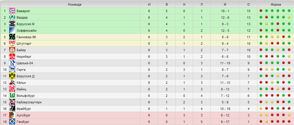Click the Бавария club logo
Viewport: 294px width, 125px height.
12,11
